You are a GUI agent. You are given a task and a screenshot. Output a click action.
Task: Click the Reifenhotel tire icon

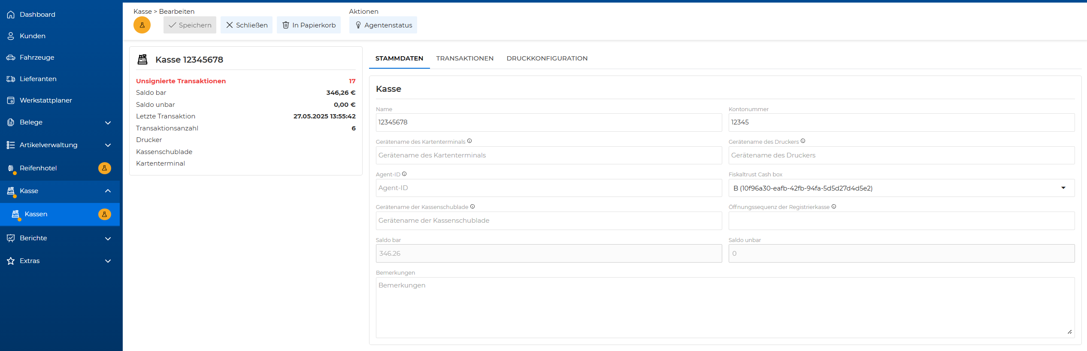tap(11, 168)
